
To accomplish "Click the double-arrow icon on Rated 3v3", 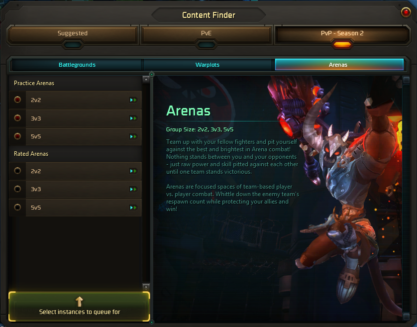I will pyautogui.click(x=133, y=189).
